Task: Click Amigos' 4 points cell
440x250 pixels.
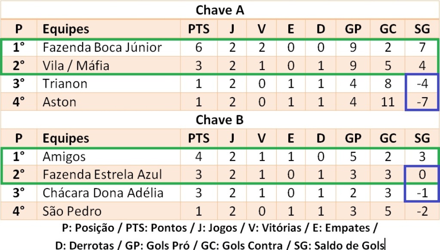Action: click(199, 157)
